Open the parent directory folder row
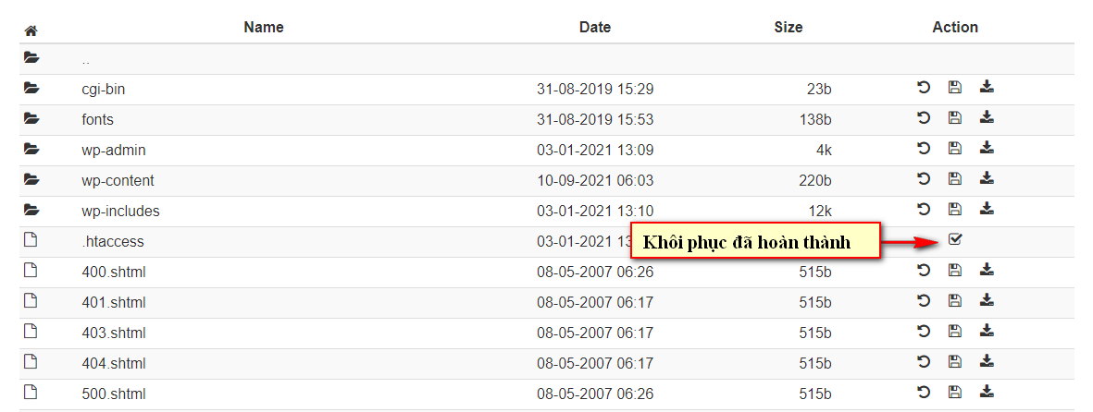Screen dimensions: 1093x412 [x=546, y=59]
